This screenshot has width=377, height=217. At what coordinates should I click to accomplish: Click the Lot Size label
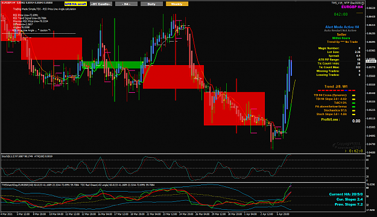[333, 52]
